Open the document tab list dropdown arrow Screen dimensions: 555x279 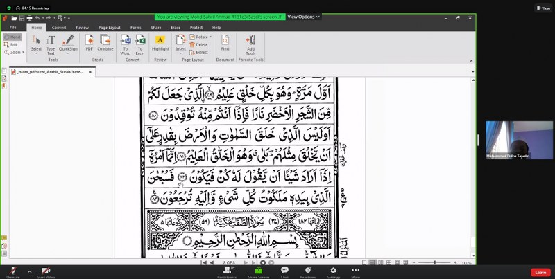tap(473, 72)
